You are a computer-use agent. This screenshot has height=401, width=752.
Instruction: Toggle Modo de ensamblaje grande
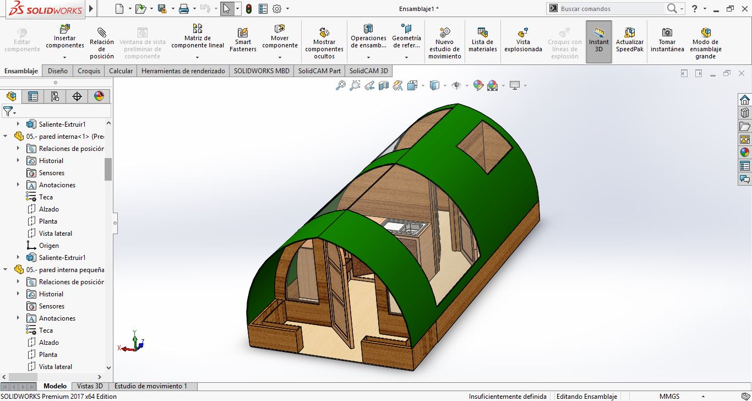(x=705, y=42)
